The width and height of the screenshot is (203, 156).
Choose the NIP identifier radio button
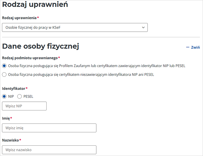point(4,96)
